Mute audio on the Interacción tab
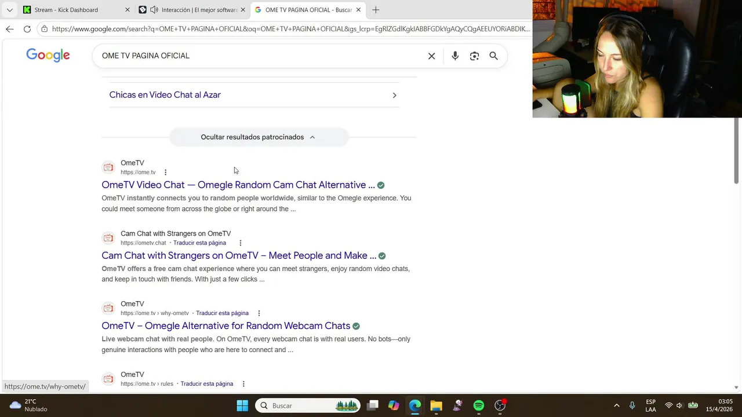 coord(154,10)
